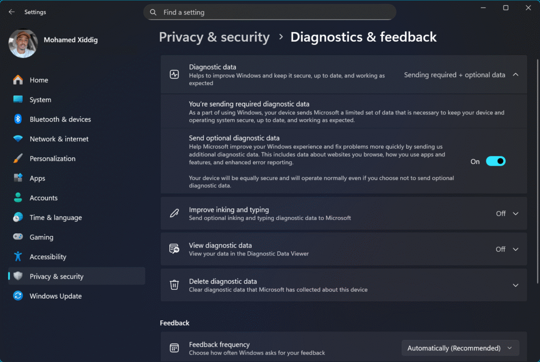Click the Time & language globe icon
The image size is (540, 362).
pyautogui.click(x=18, y=217)
